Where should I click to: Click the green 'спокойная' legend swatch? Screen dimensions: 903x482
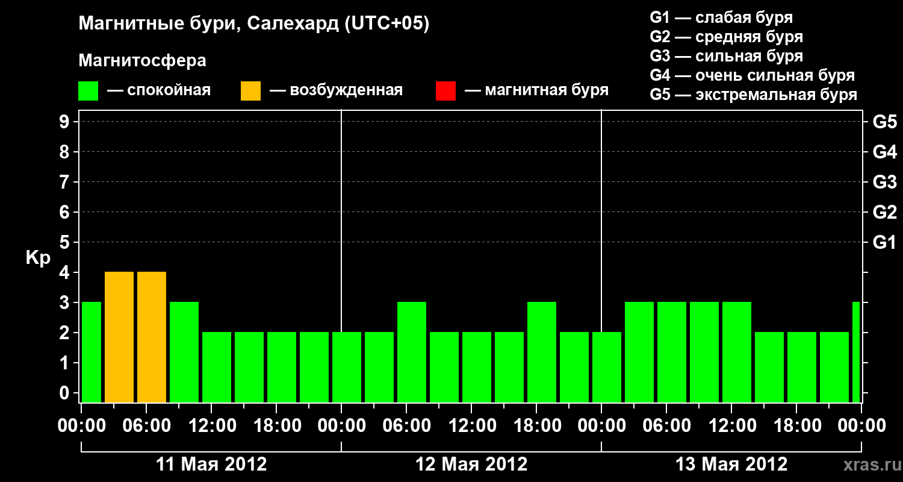point(88,91)
